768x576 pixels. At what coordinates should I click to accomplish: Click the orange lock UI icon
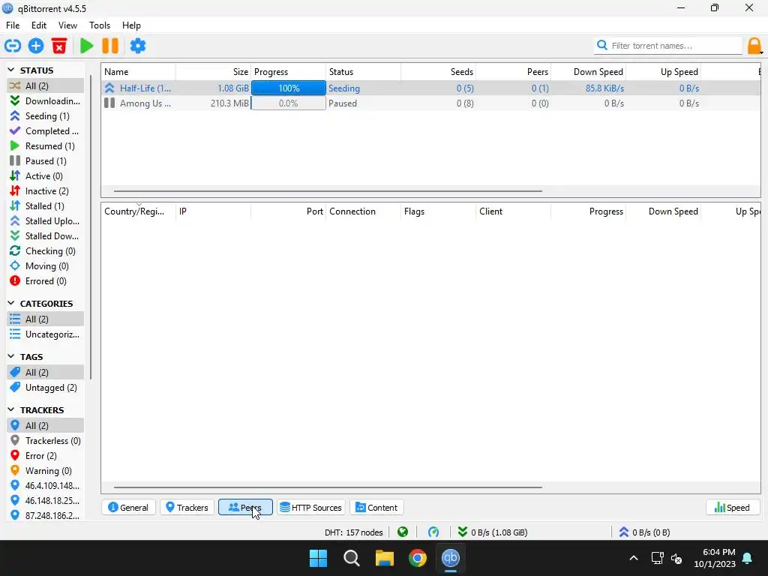click(754, 46)
